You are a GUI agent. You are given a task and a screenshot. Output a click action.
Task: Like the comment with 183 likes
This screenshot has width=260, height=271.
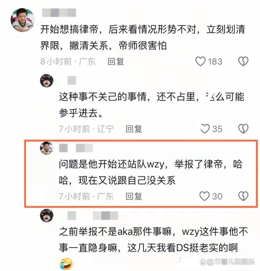pos(200,61)
